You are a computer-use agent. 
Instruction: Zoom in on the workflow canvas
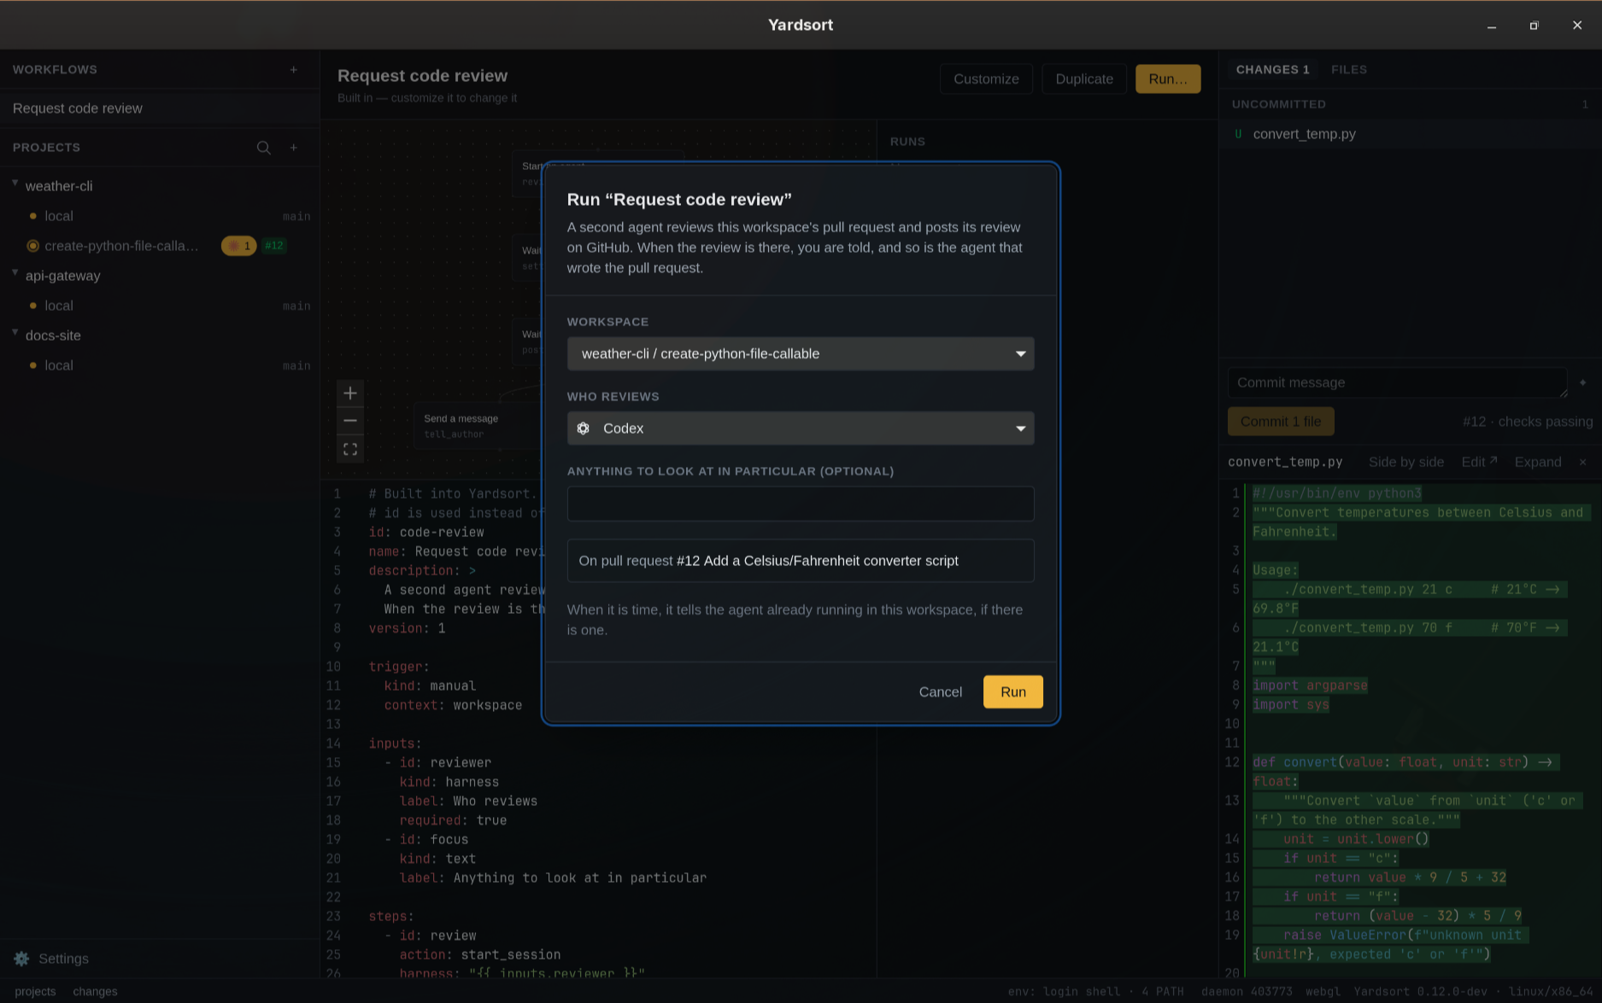[x=350, y=394]
